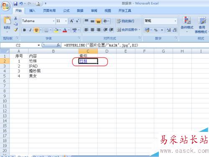Image resolution: width=209 pixels, height=157 pixels.
Task: Open phonetic guide 变 button
Action: 74,30
